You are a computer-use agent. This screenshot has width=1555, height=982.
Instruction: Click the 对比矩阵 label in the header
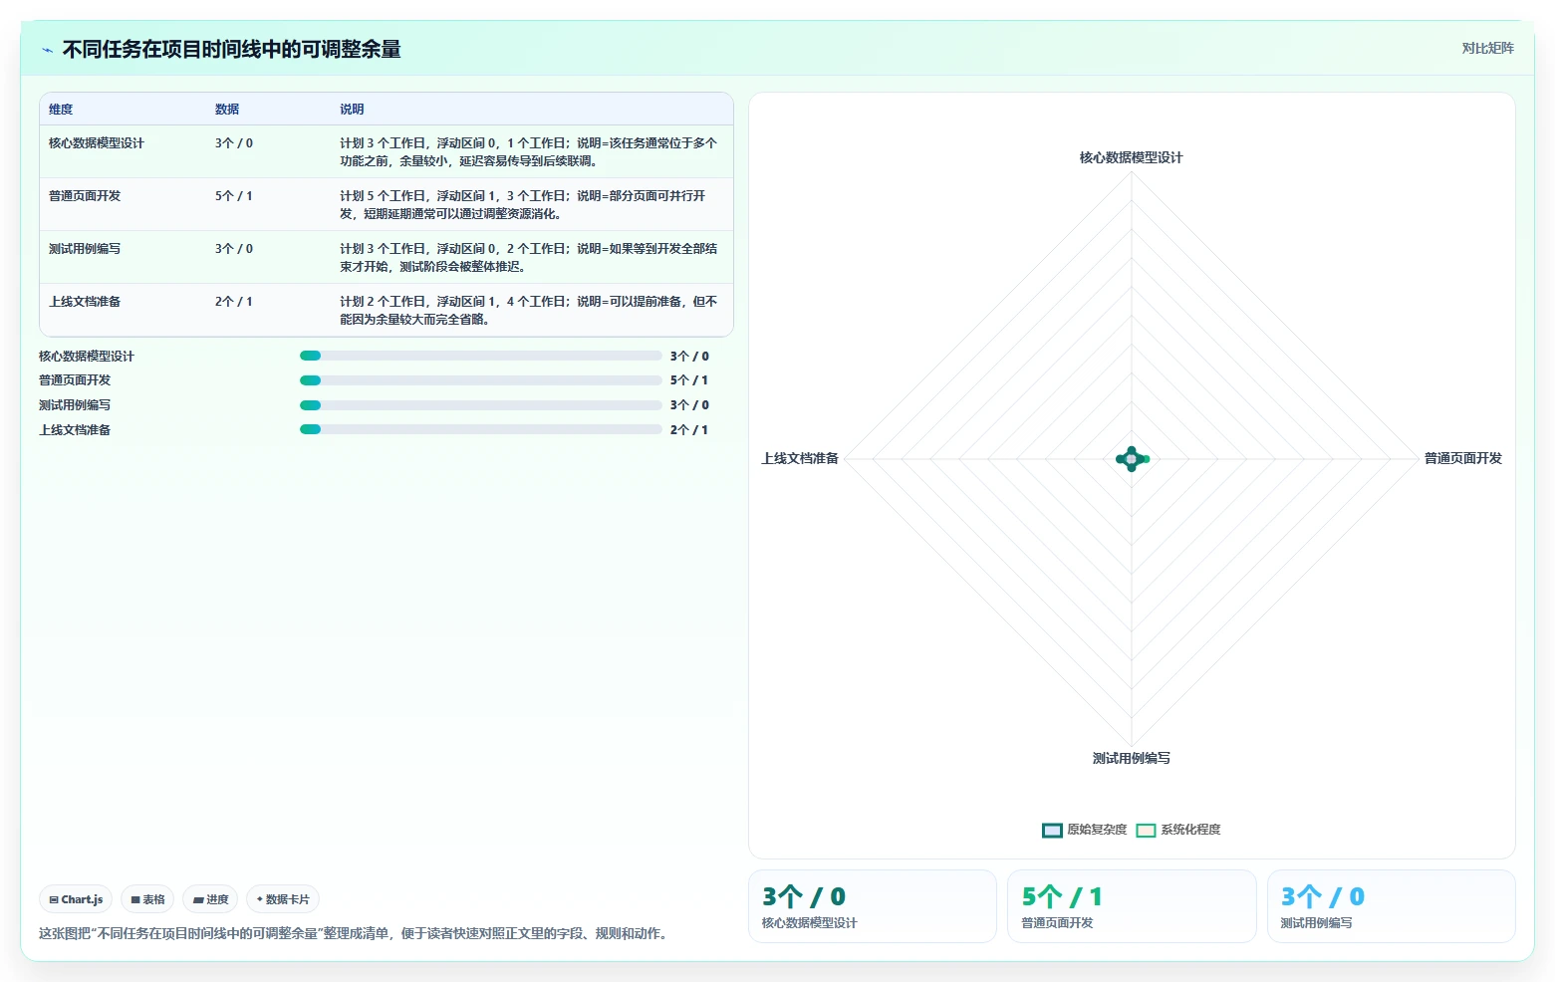point(1487,48)
